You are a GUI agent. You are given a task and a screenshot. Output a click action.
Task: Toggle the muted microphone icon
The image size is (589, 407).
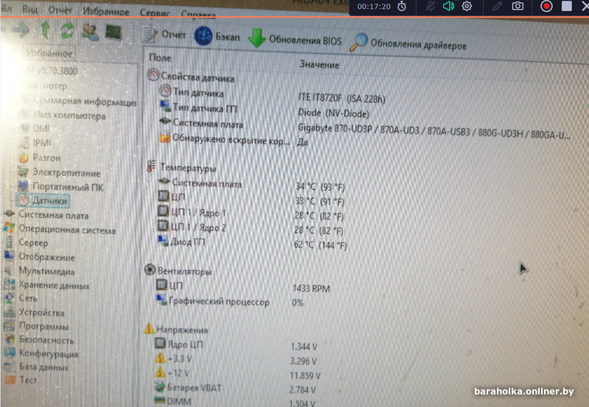pos(431,6)
